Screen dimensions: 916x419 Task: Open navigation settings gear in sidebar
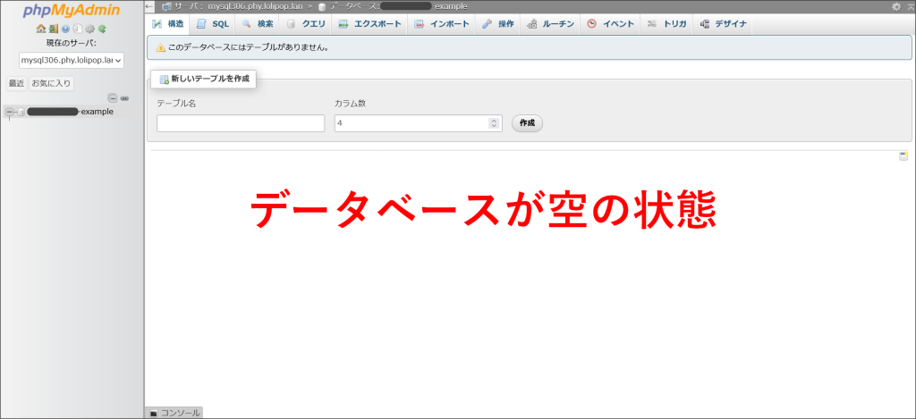(90, 29)
